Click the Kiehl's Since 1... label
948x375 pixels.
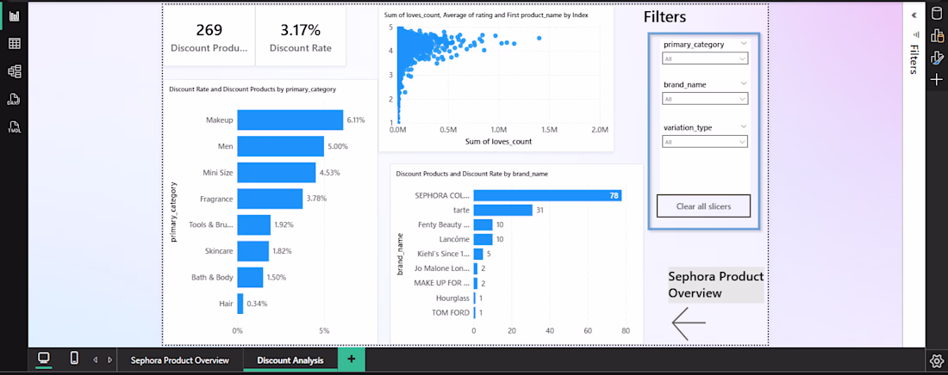[441, 255]
